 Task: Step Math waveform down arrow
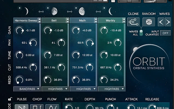click(96, 22)
